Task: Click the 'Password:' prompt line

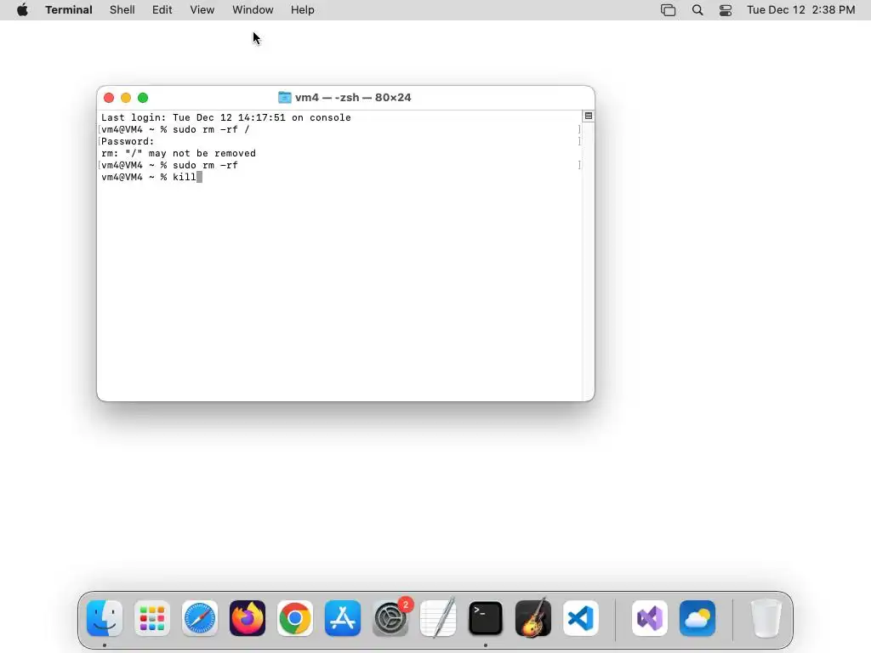Action: (128, 142)
